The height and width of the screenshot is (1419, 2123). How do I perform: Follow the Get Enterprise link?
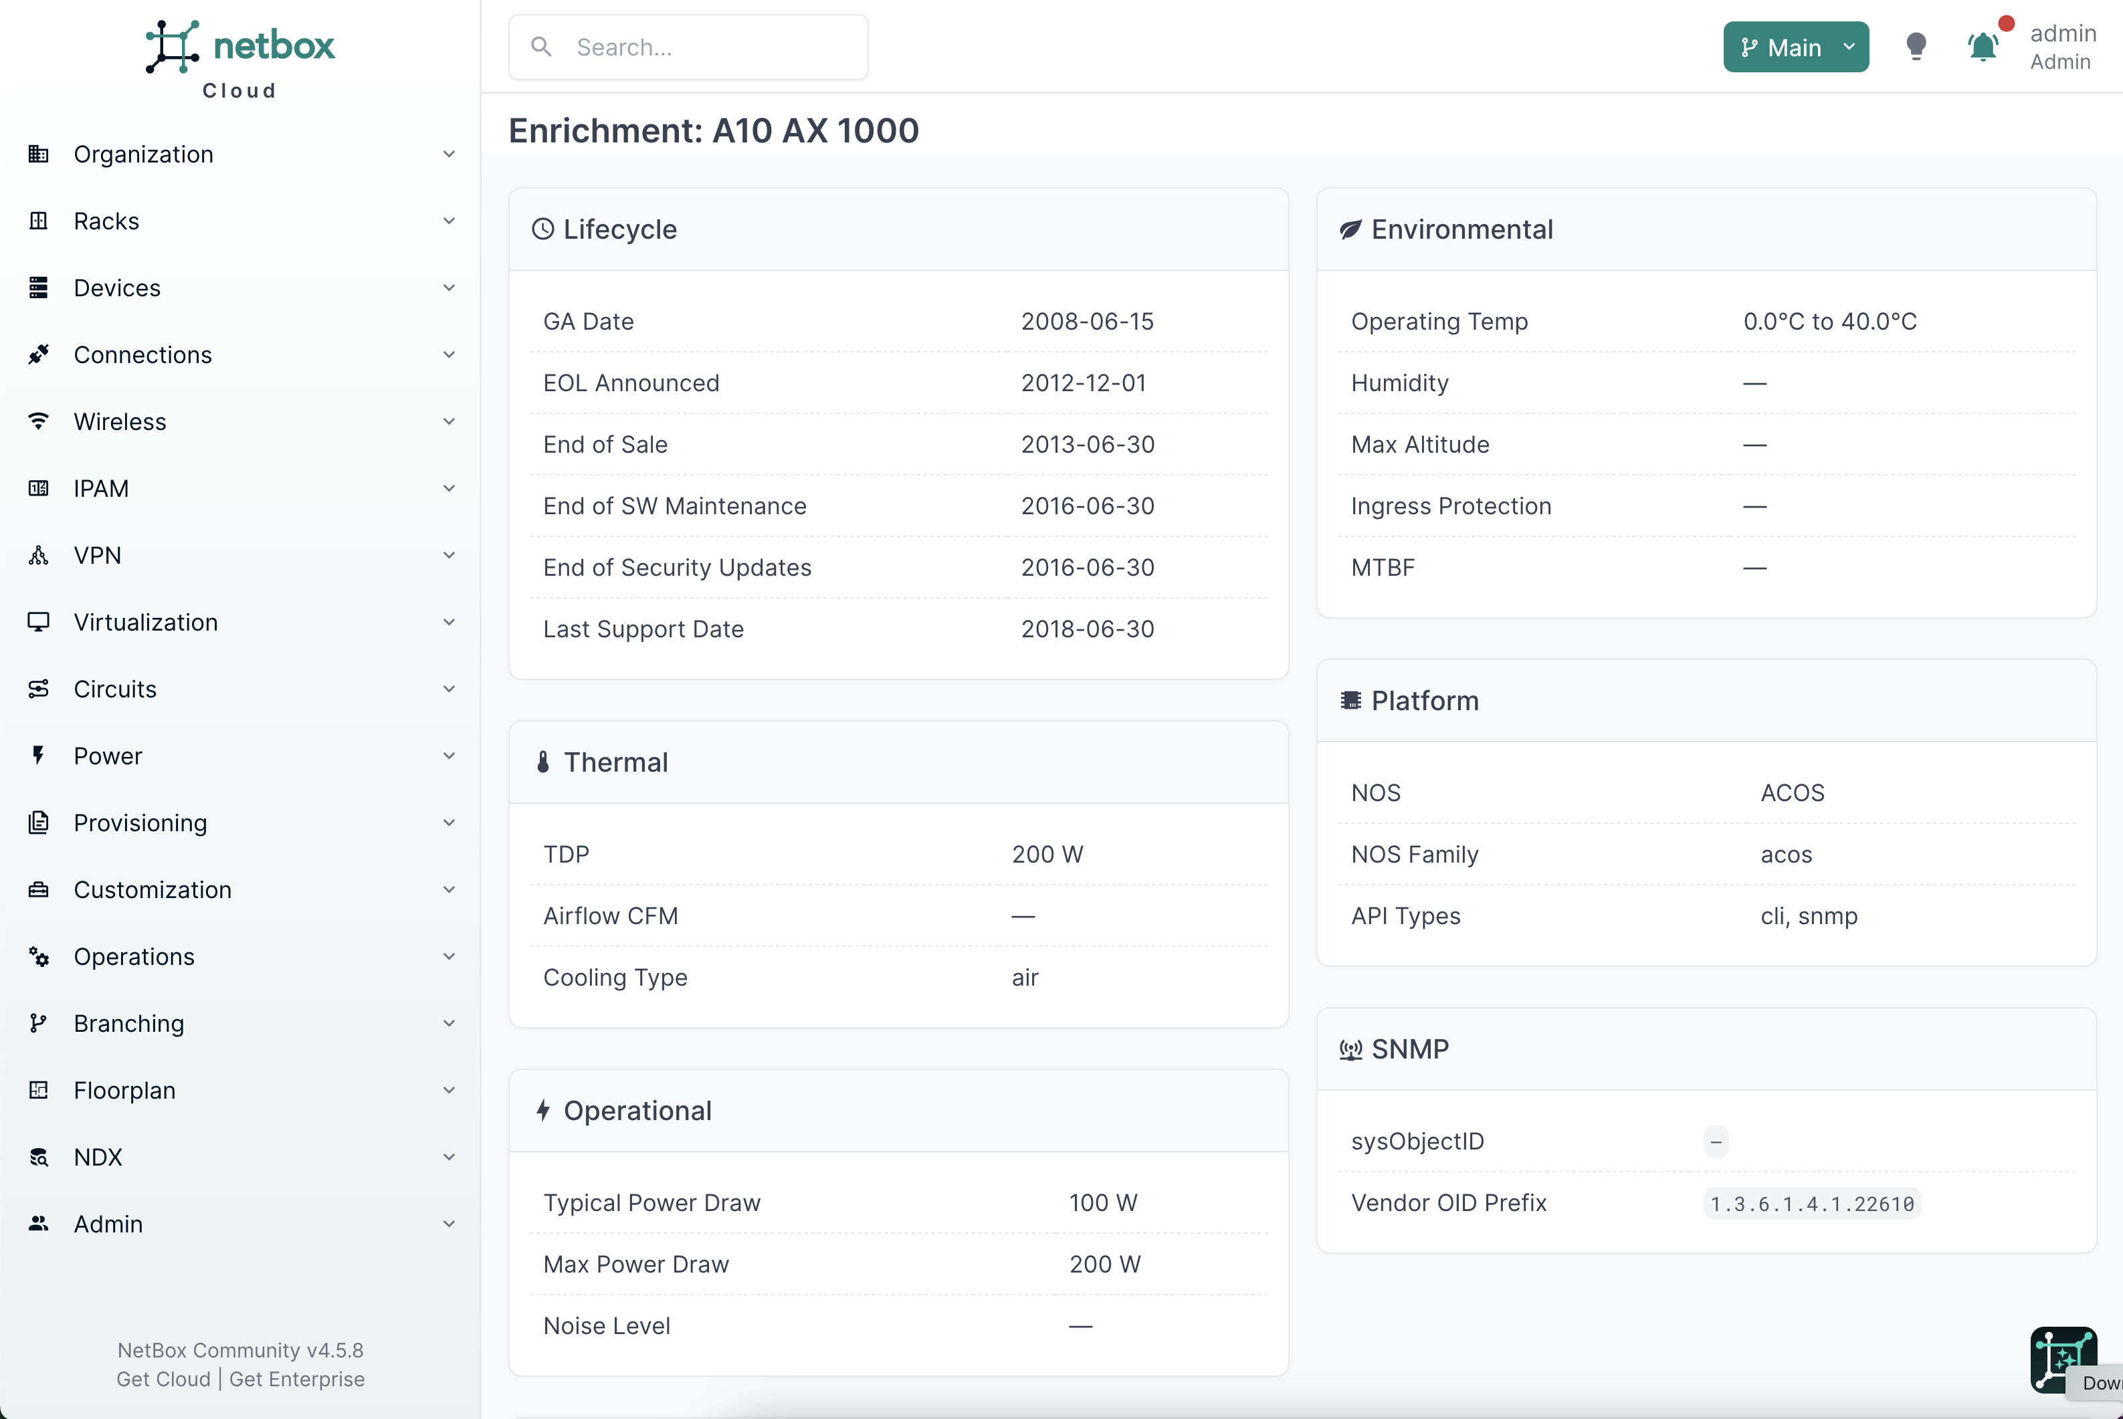pos(297,1379)
